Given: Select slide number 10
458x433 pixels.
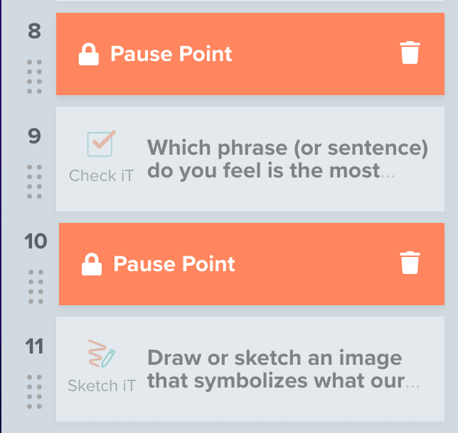Looking at the screenshot, I should [x=35, y=241].
